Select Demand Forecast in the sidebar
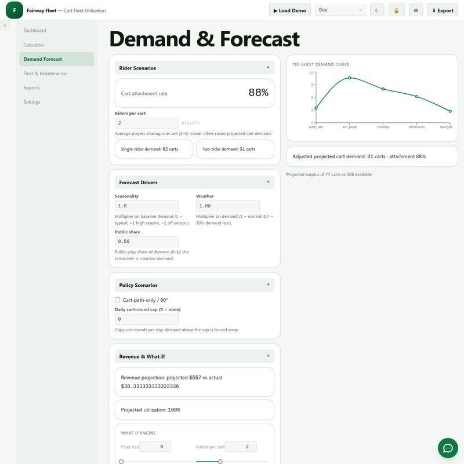 (x=56, y=59)
